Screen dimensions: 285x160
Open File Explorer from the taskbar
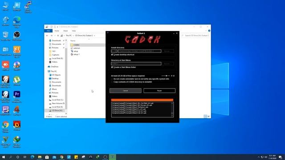[x=40, y=157]
